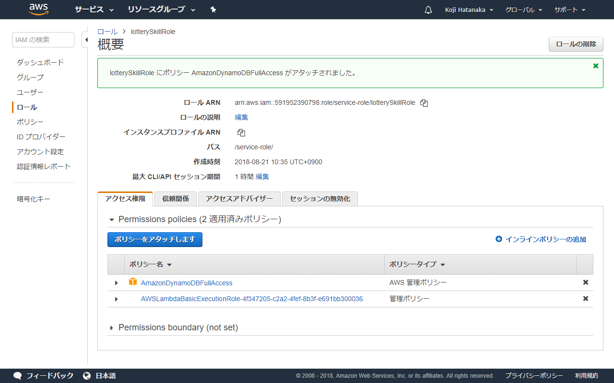Click the /service-role/ path value
614x383 pixels.
(x=254, y=147)
